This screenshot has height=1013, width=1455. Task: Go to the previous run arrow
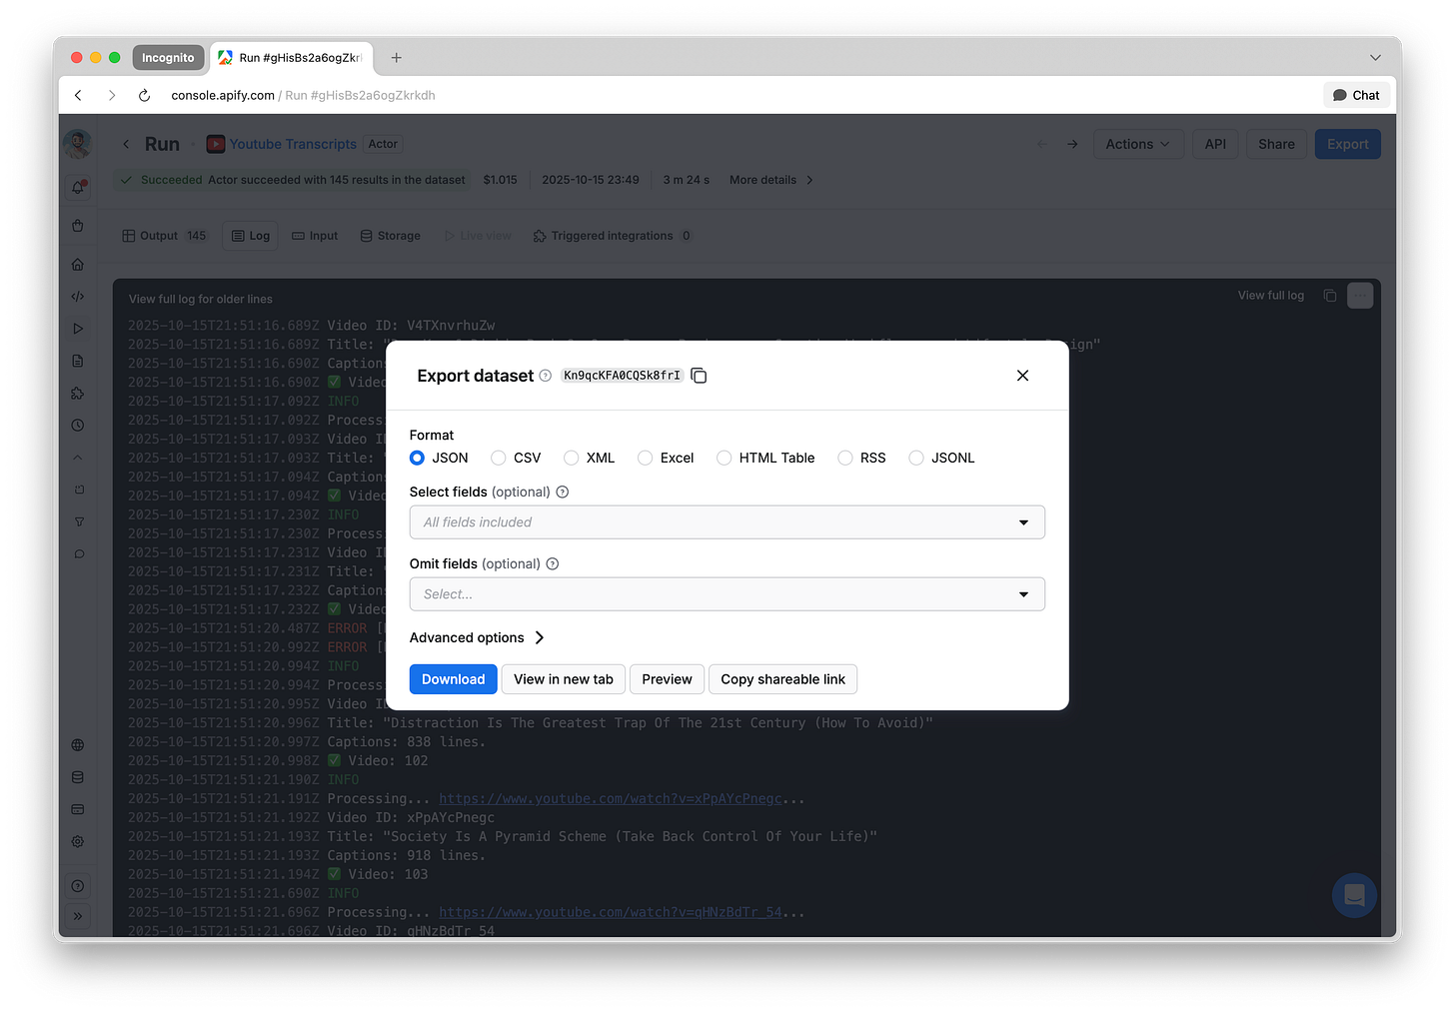[1042, 144]
